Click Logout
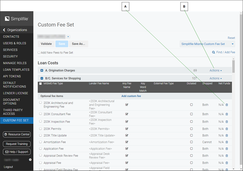 pos(8,167)
